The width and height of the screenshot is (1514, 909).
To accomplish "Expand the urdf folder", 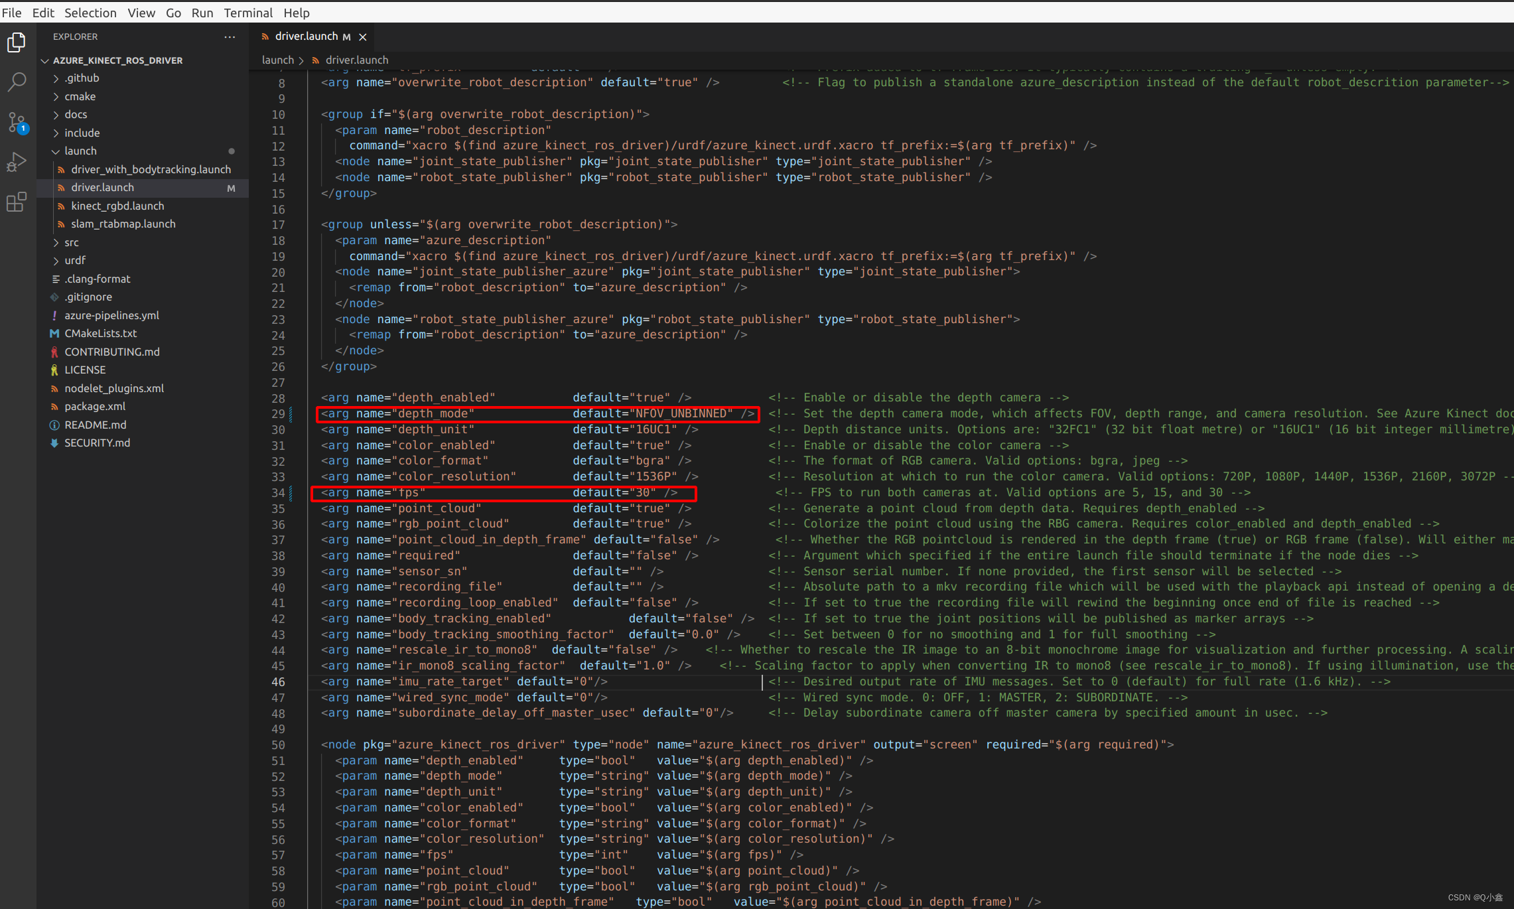I will [74, 260].
